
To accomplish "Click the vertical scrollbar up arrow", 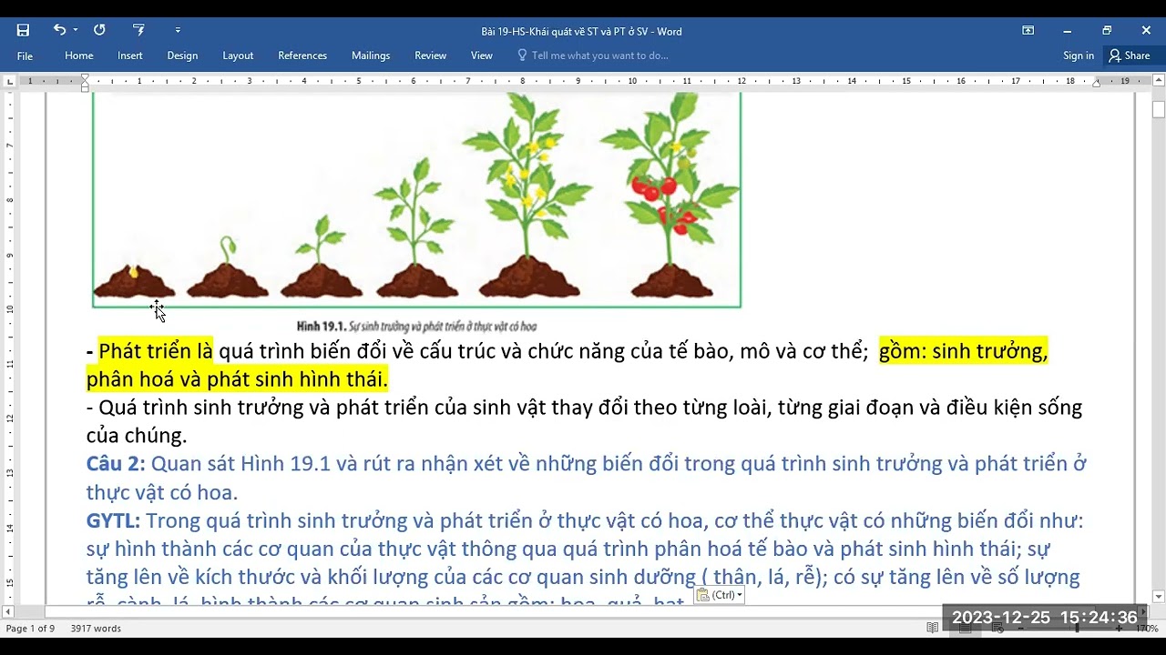I will tap(1159, 81).
